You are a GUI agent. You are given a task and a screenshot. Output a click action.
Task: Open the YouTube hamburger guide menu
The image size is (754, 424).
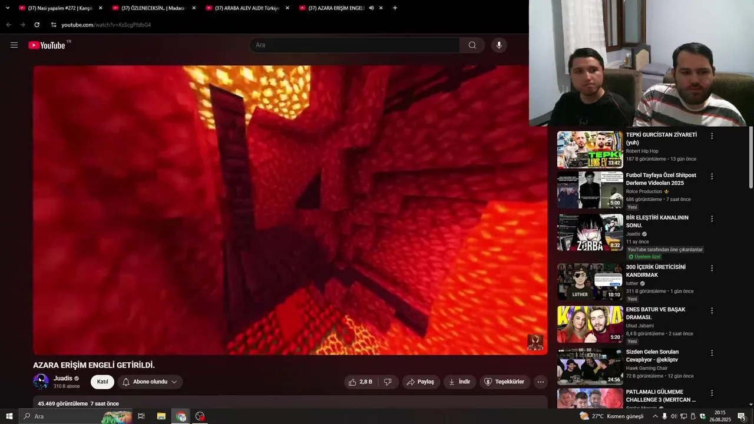pos(14,45)
